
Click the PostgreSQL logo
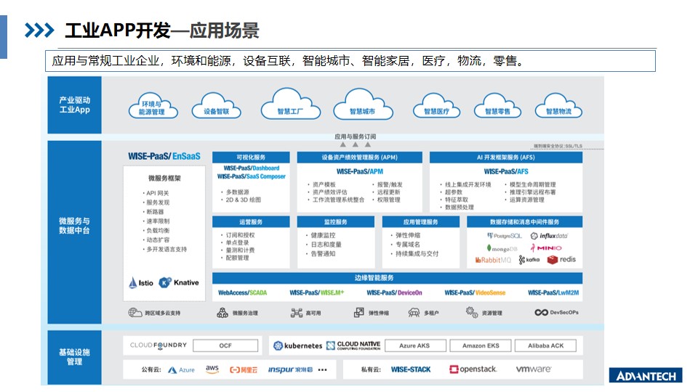504,235
